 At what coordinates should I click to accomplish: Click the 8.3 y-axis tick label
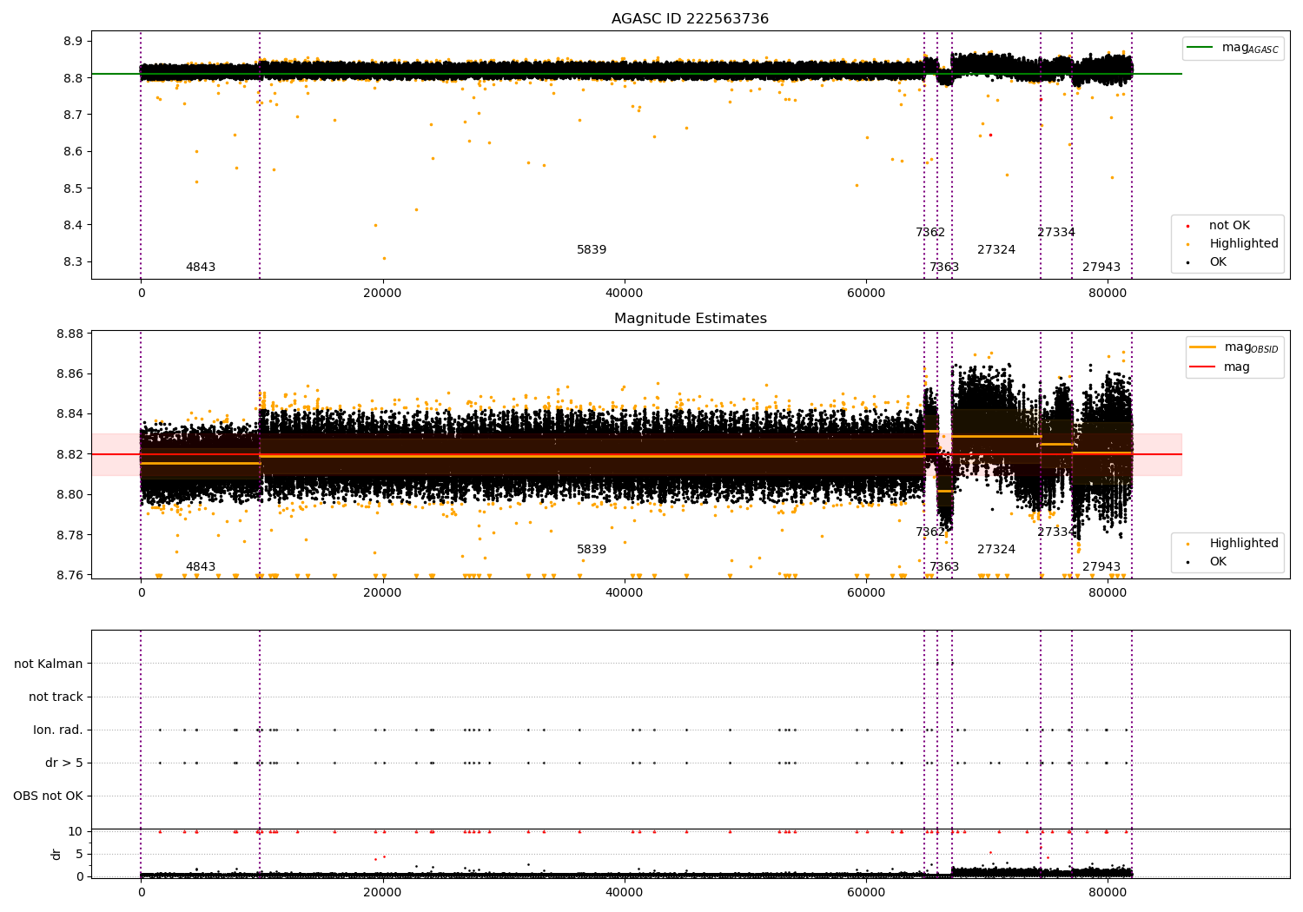tap(73, 262)
